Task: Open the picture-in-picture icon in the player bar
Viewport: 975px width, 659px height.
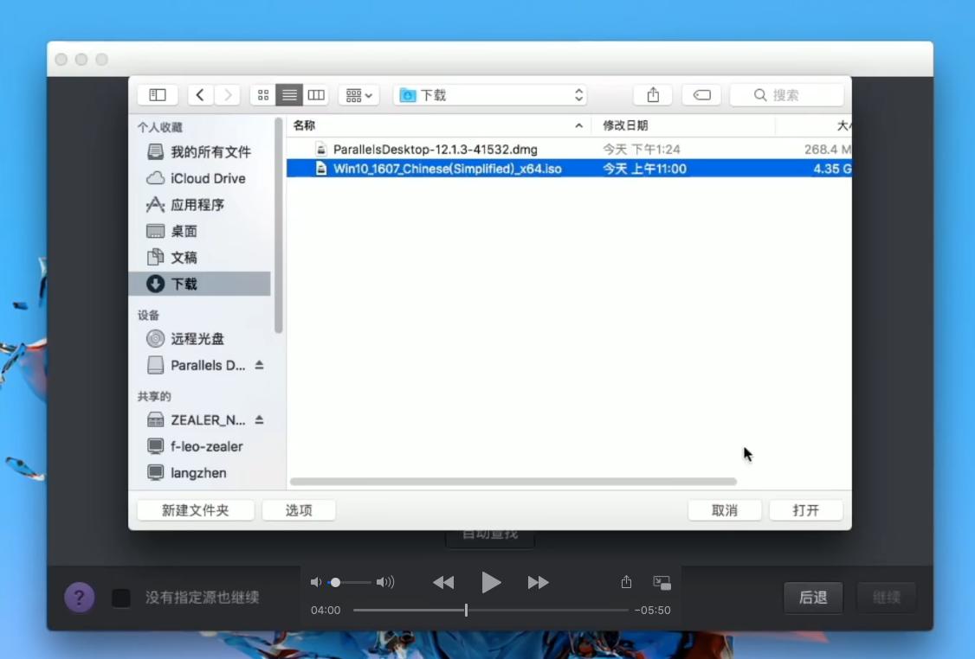Action: click(662, 582)
